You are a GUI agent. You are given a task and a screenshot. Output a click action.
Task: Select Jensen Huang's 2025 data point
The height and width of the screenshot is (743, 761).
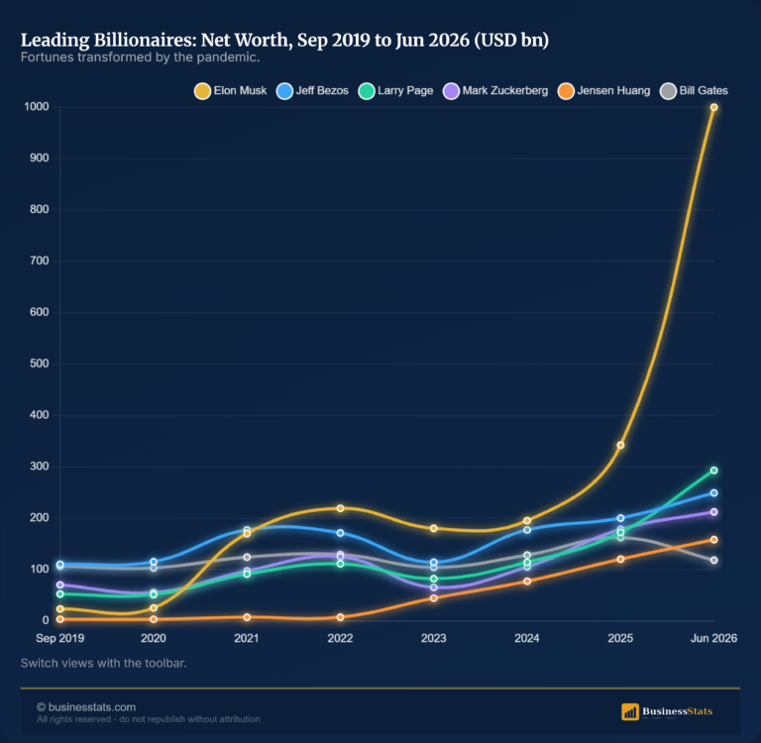pos(620,559)
